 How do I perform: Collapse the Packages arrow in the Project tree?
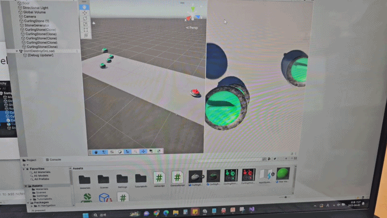pos(28,202)
